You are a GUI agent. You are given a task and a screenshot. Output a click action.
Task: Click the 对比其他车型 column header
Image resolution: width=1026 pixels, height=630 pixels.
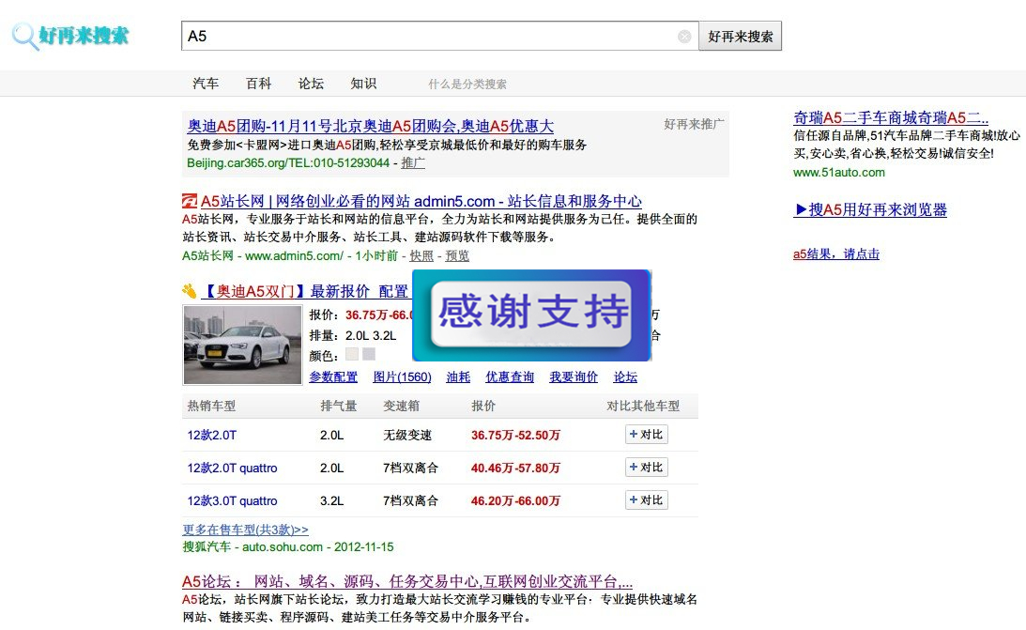point(643,406)
